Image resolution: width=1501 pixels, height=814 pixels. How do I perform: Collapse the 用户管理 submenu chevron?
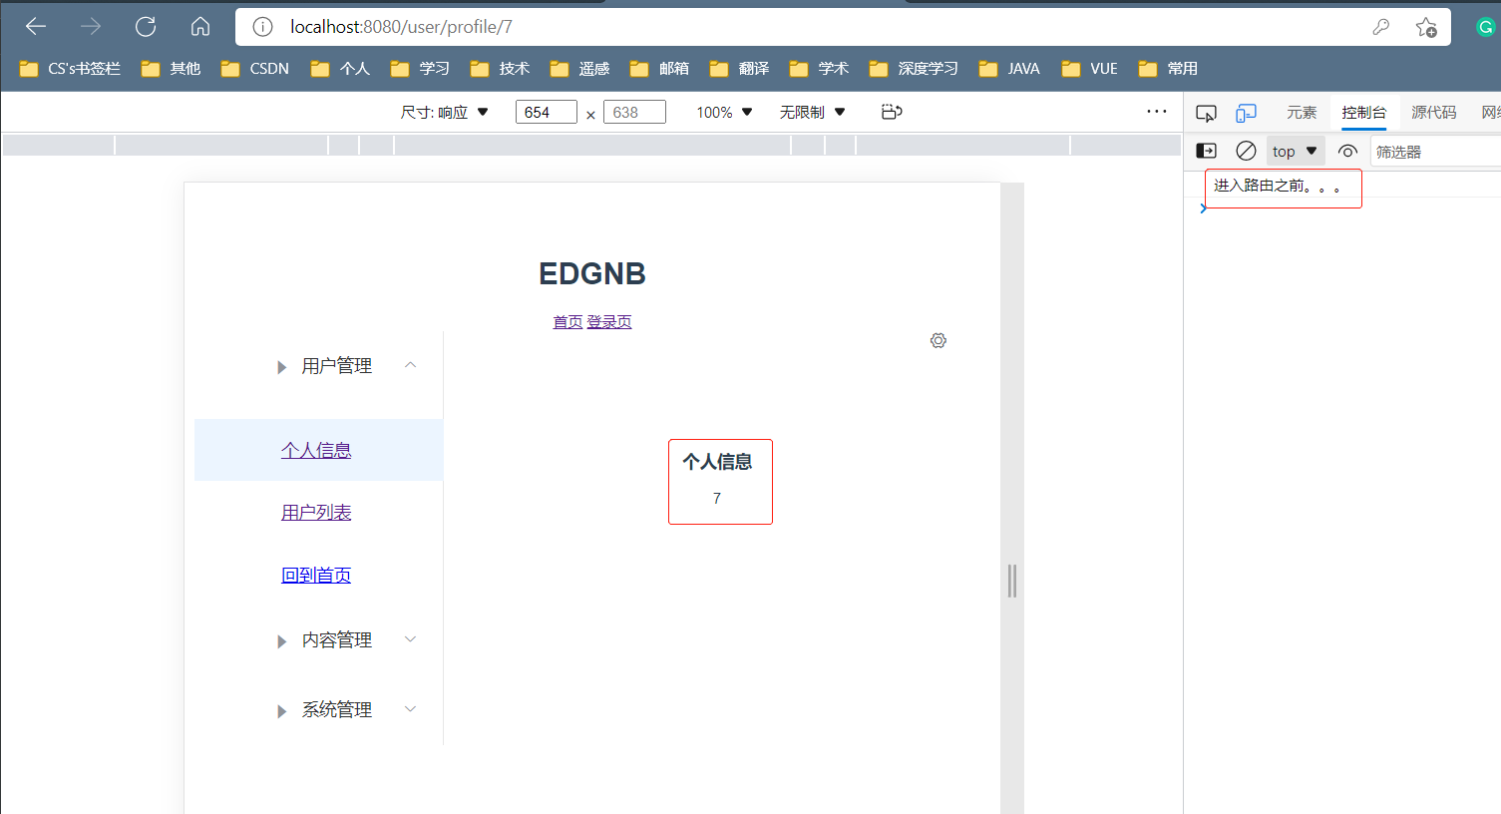click(410, 365)
